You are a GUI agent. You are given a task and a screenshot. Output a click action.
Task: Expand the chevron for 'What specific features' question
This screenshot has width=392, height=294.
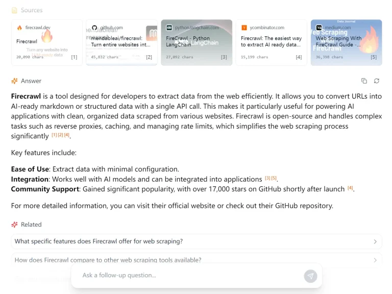(375, 241)
